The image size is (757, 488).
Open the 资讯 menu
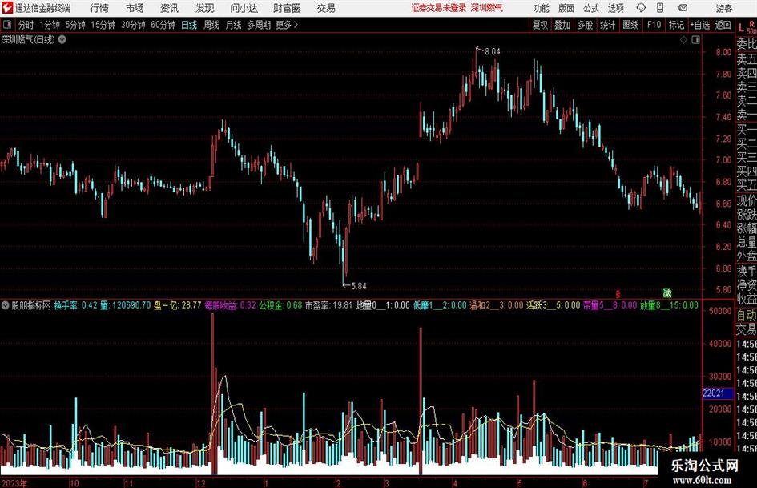point(170,8)
